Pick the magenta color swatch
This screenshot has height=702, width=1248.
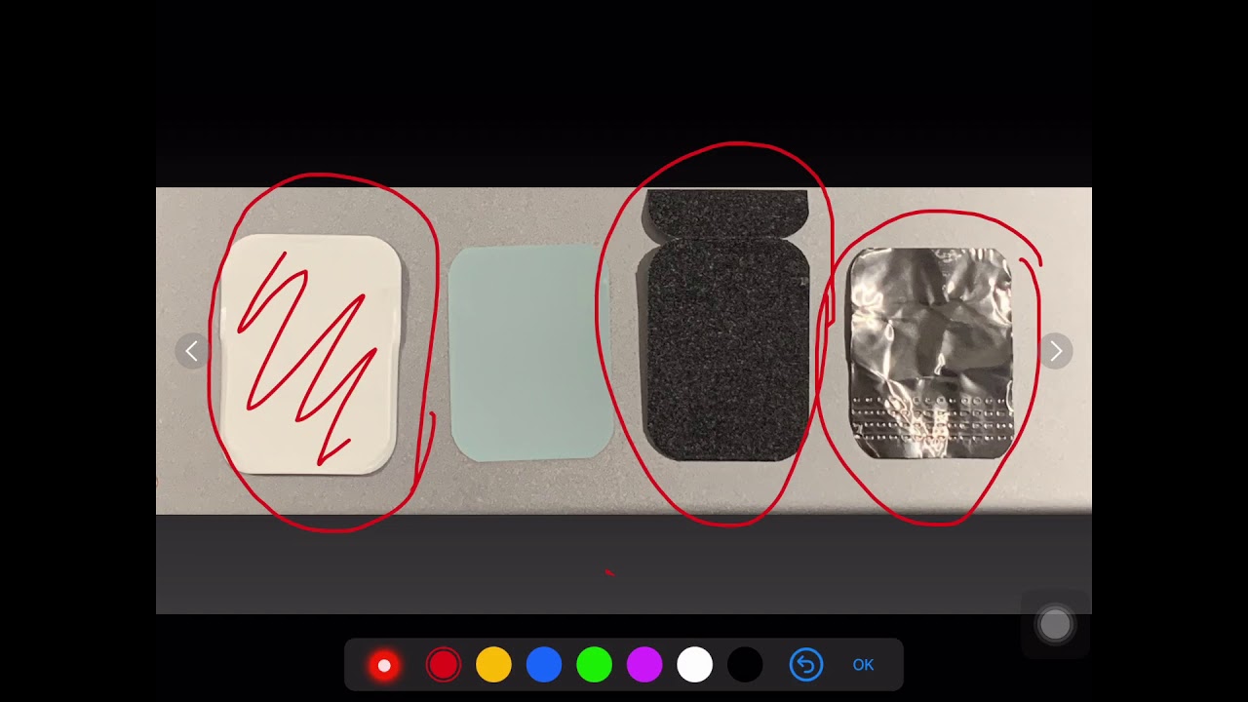pyautogui.click(x=644, y=665)
